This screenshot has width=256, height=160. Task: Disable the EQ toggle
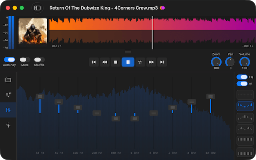(x=242, y=77)
